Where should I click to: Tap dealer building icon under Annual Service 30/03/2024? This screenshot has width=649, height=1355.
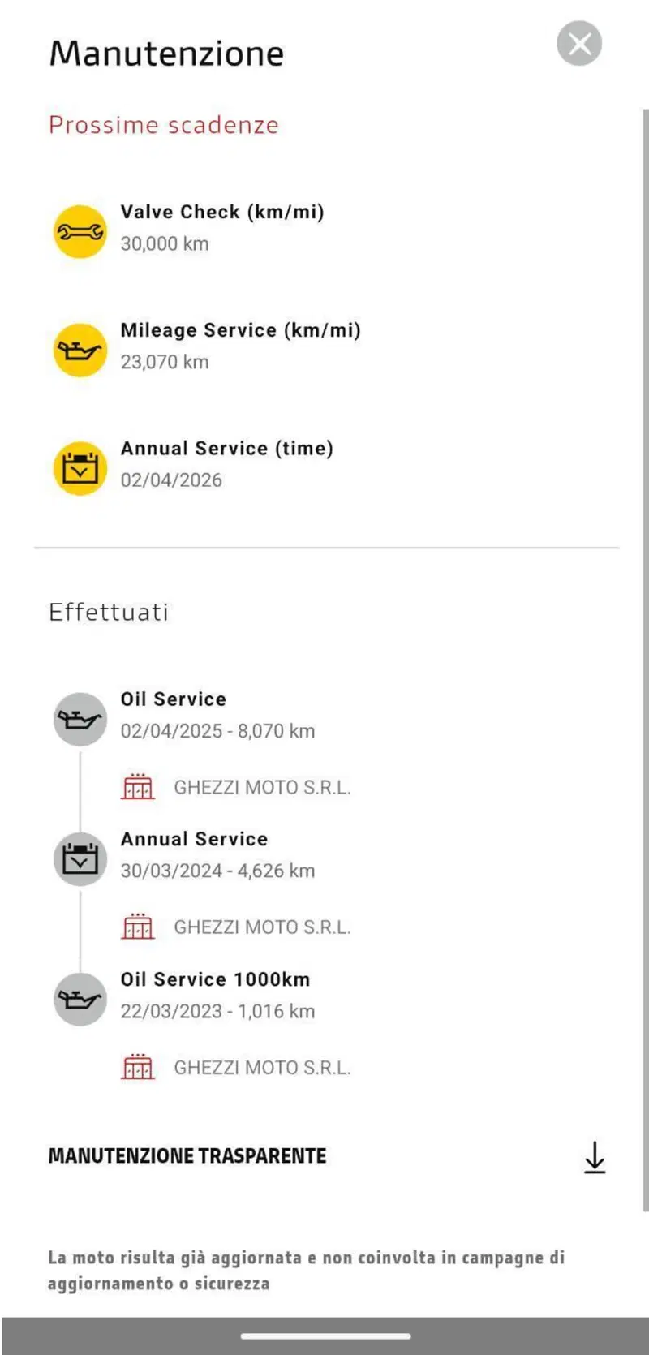pyautogui.click(x=137, y=926)
